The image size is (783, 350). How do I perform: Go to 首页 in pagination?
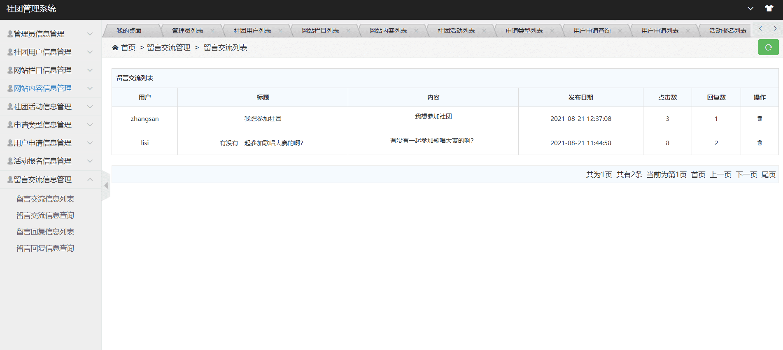point(698,175)
